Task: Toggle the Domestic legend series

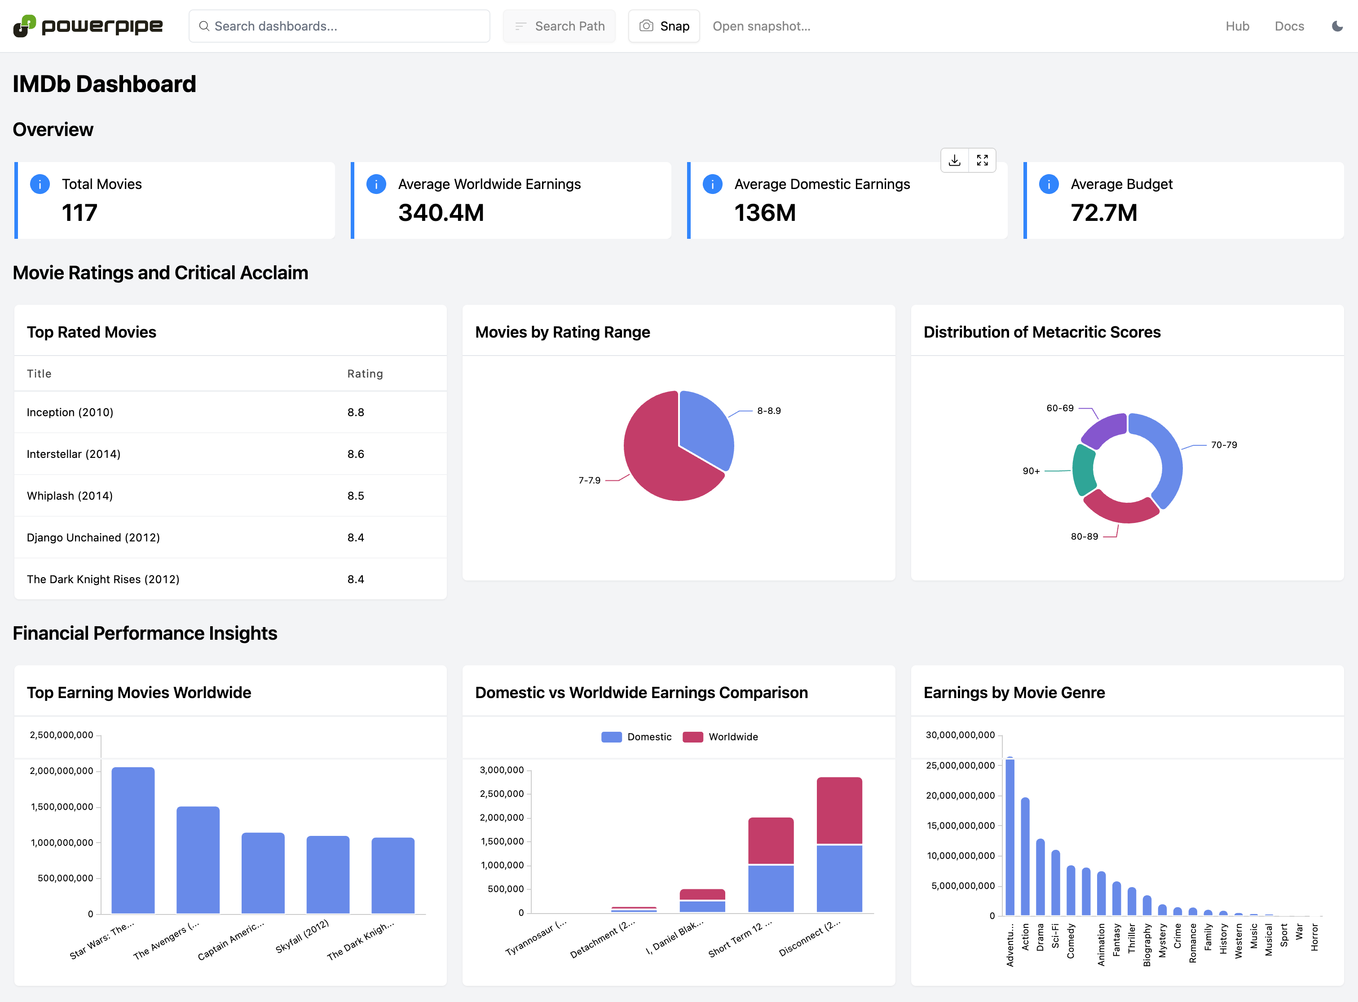Action: (x=636, y=737)
